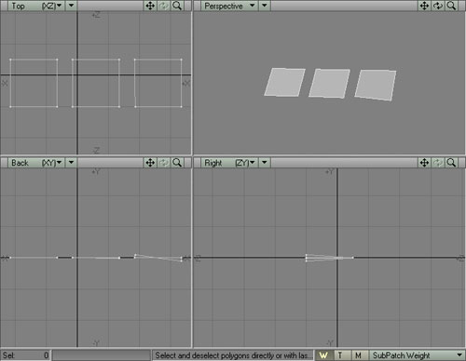Image resolution: width=466 pixels, height=361 pixels.
Task: Click the rotate icon in the Perspective viewport
Action: tap(438, 6)
